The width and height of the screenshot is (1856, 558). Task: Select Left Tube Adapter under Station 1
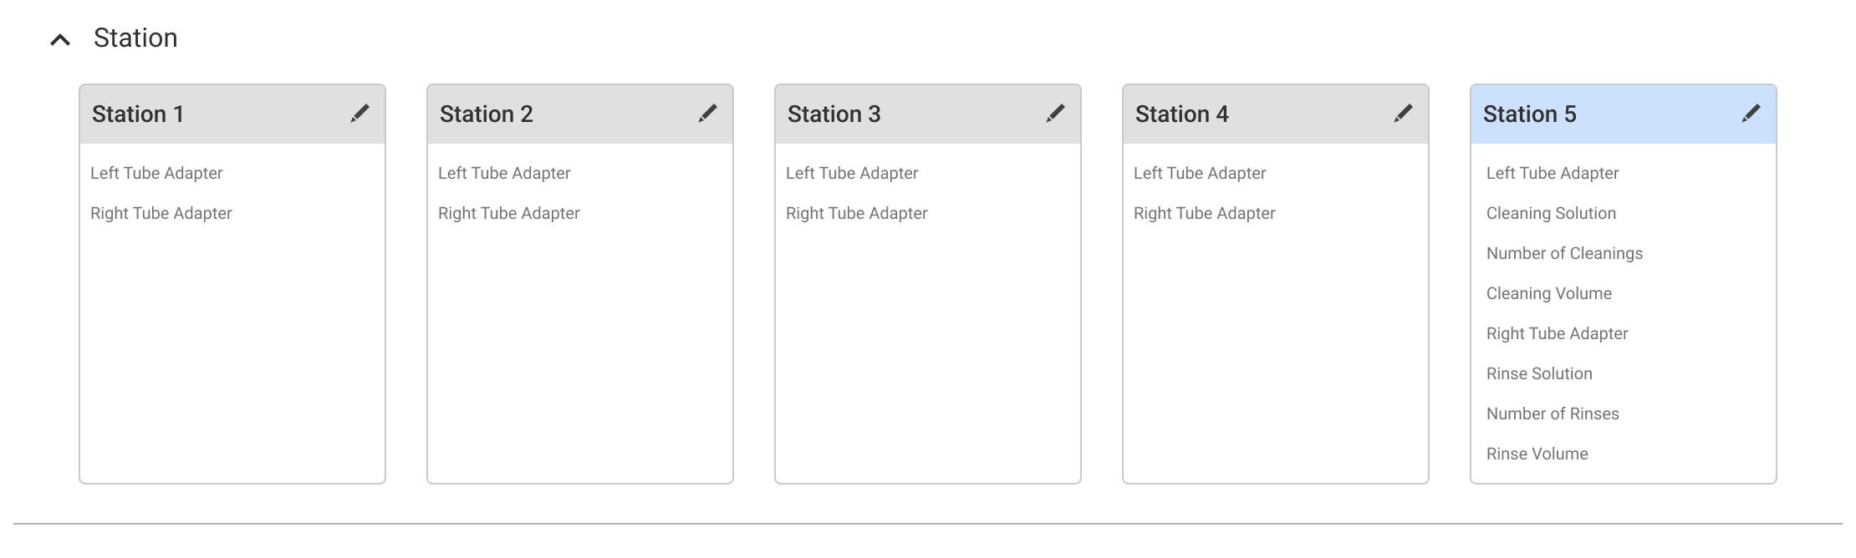(x=156, y=173)
